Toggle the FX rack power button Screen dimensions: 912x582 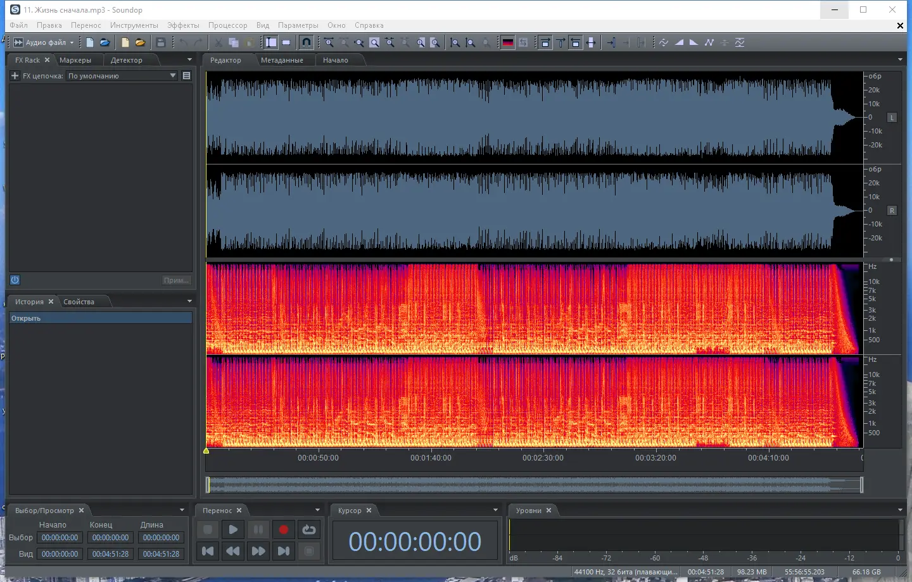15,280
